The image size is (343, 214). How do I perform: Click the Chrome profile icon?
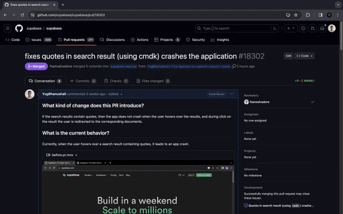pos(329,15)
